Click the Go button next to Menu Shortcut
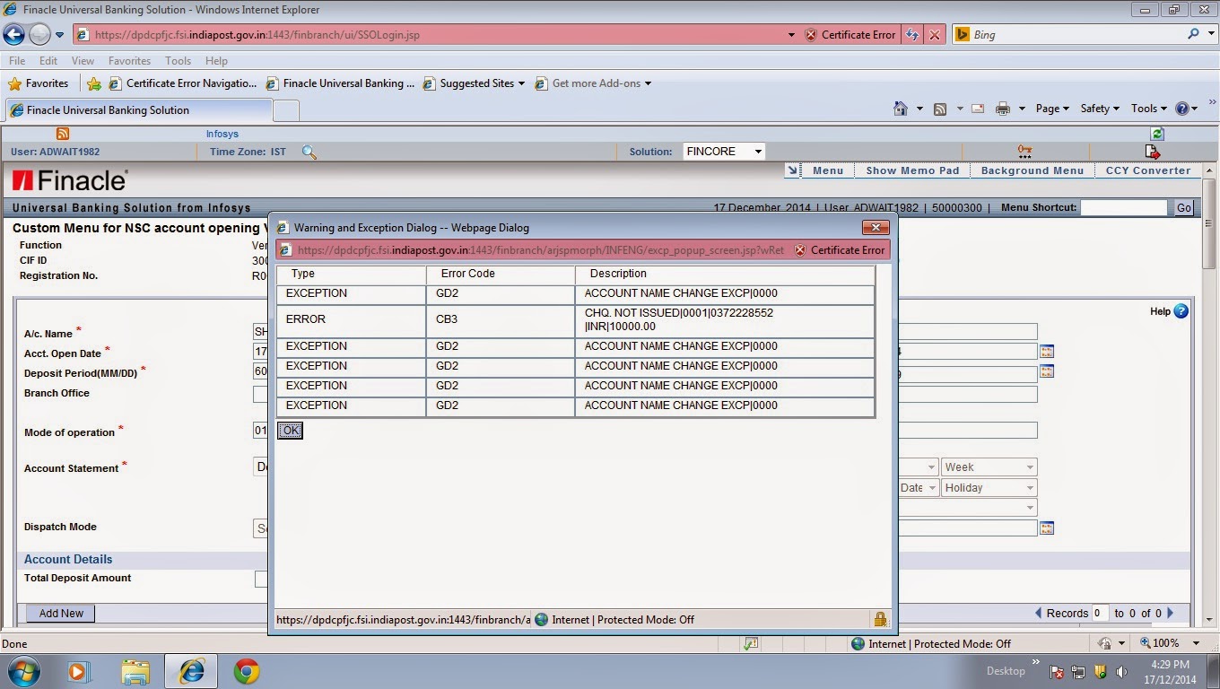 point(1184,208)
